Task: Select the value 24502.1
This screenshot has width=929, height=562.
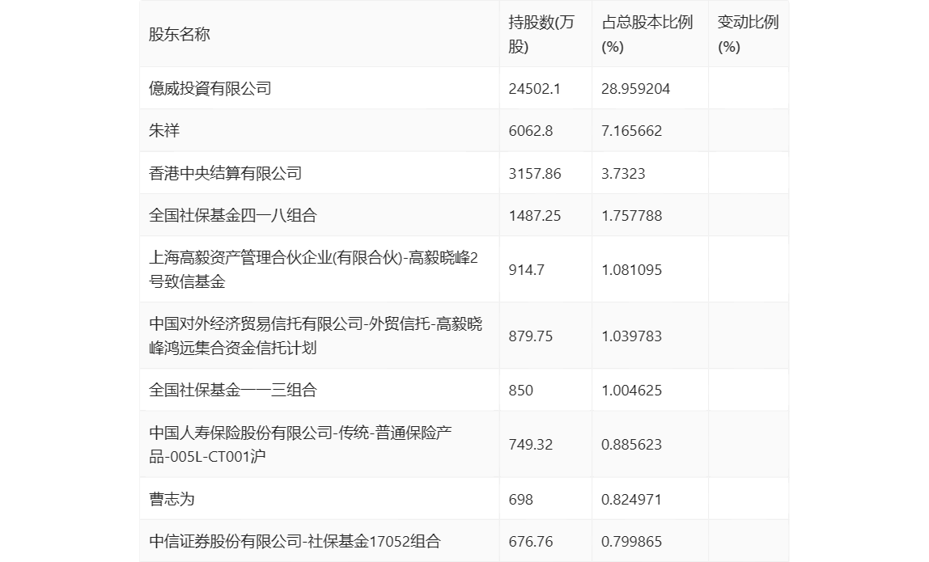Action: point(534,89)
